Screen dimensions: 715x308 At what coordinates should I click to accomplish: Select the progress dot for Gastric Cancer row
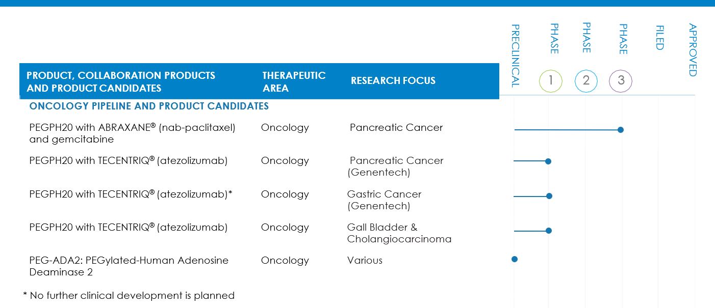pos(549,196)
